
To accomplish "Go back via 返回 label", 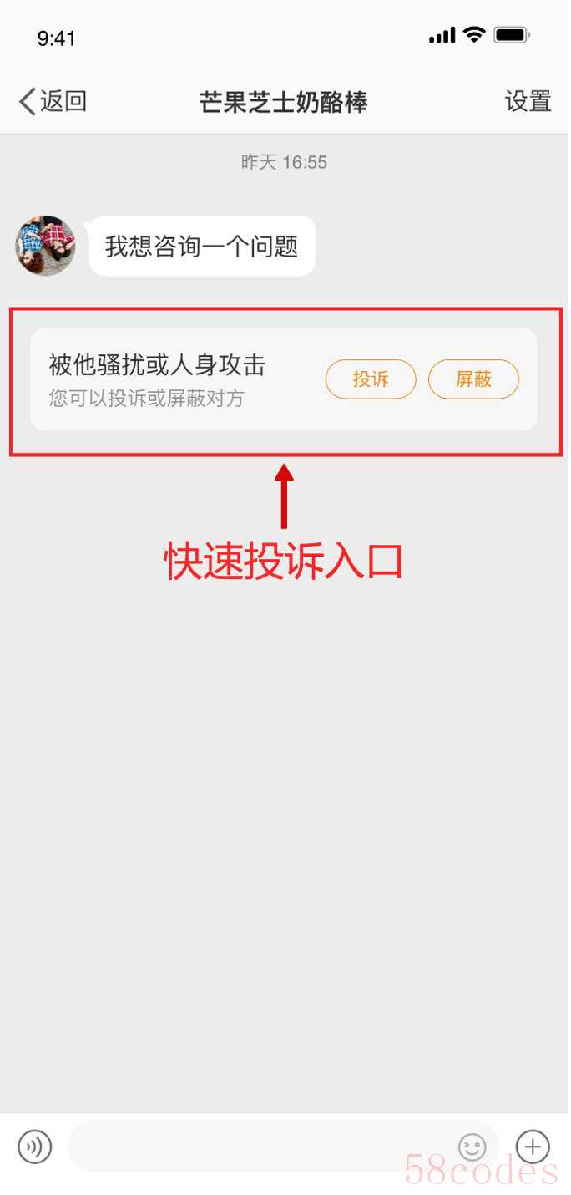I will pos(63,102).
